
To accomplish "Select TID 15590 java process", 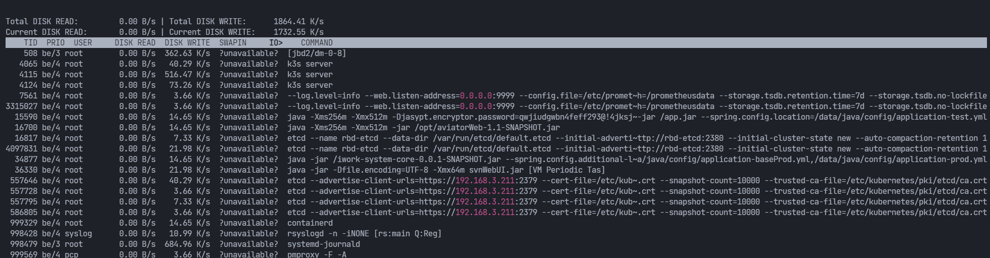I will coord(496,117).
